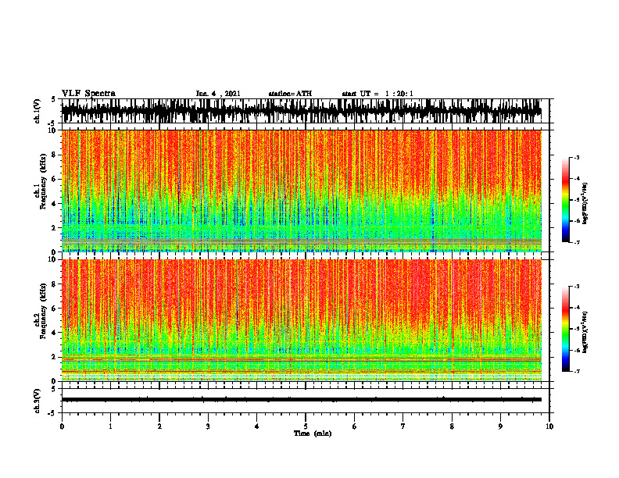Click the ch.3 voltage waveform trace
Viewport: 619px width, 478px height.
(x=302, y=400)
